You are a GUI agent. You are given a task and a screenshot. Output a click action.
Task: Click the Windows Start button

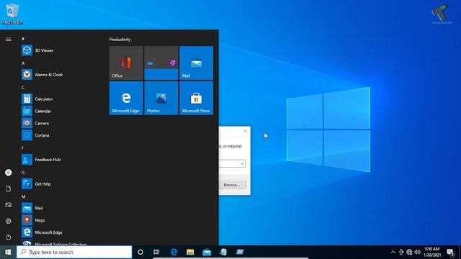pos(8,252)
